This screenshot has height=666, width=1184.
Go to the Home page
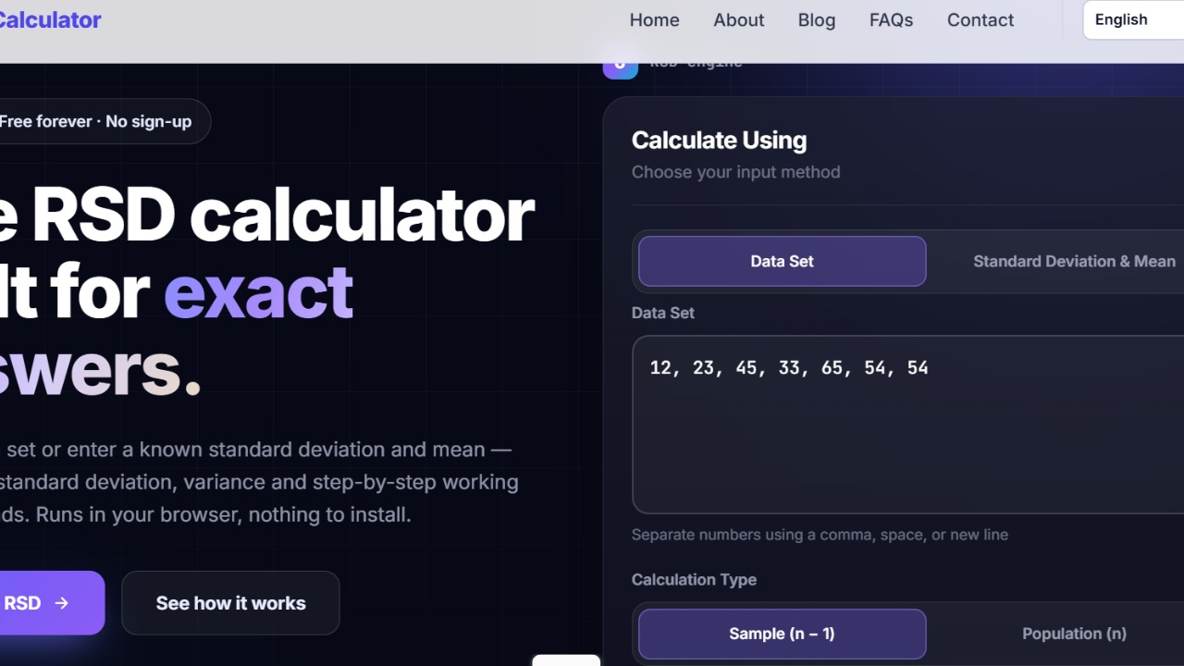pos(654,19)
